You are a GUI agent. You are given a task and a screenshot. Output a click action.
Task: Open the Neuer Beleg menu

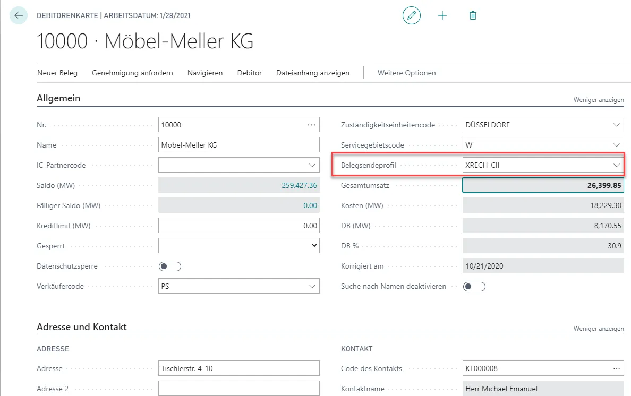click(57, 73)
